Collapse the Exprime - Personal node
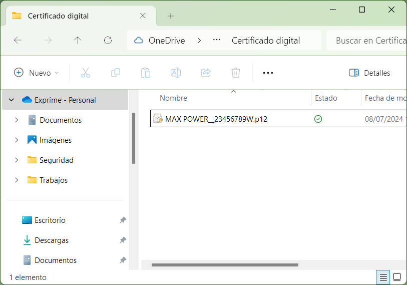Image resolution: width=407 pixels, height=285 pixels. coord(12,100)
